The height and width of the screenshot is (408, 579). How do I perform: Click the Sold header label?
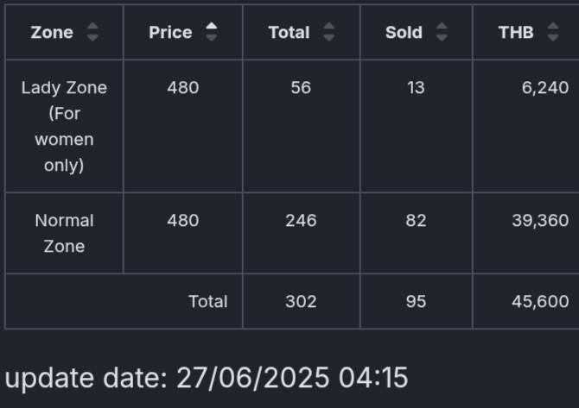(404, 33)
